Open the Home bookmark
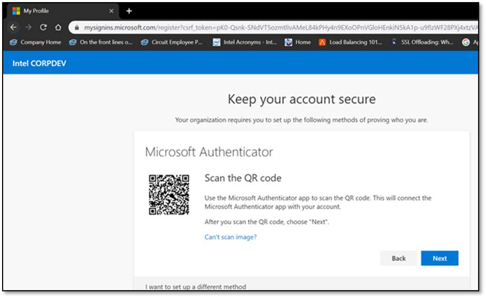486x298 pixels. tap(298, 42)
